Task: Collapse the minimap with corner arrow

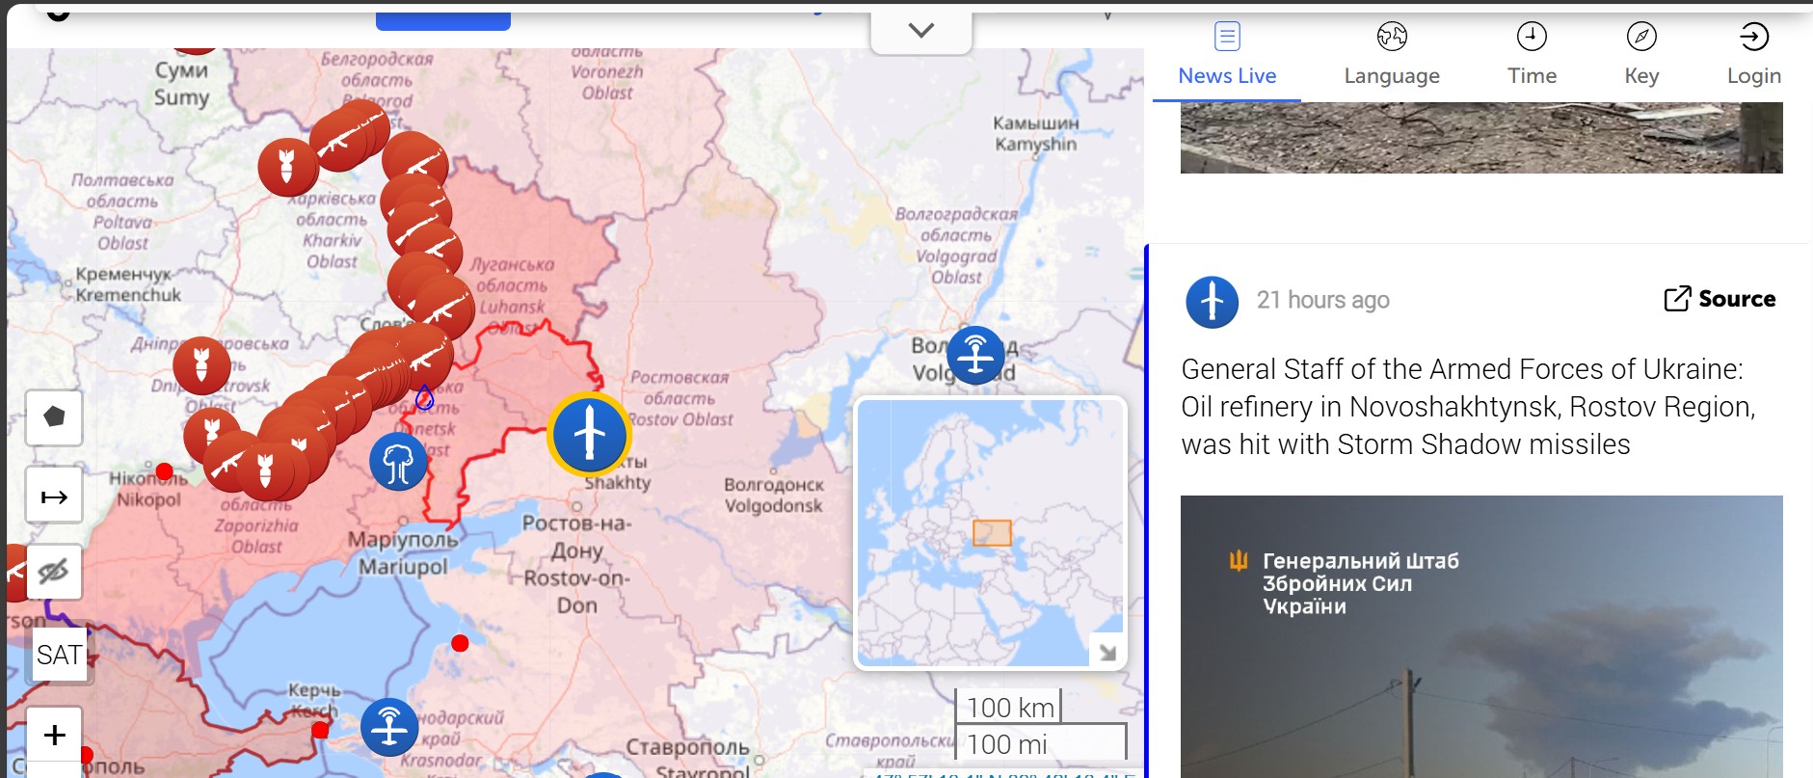Action: tap(1107, 653)
